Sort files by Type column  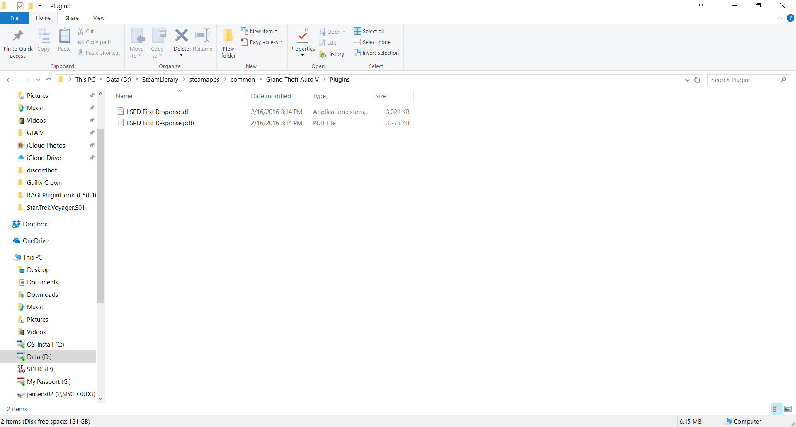click(341, 96)
